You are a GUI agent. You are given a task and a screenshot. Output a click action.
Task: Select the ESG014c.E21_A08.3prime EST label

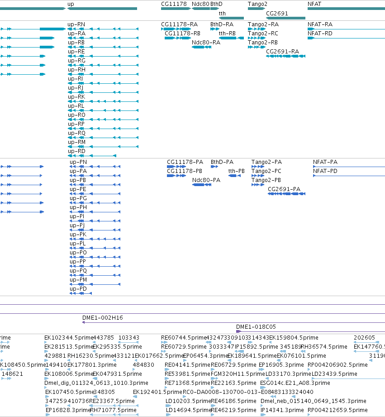(x=295, y=383)
